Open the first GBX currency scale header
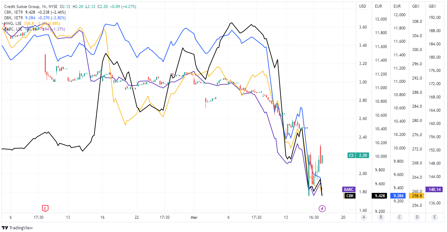447x232 pixels. coord(415,6)
